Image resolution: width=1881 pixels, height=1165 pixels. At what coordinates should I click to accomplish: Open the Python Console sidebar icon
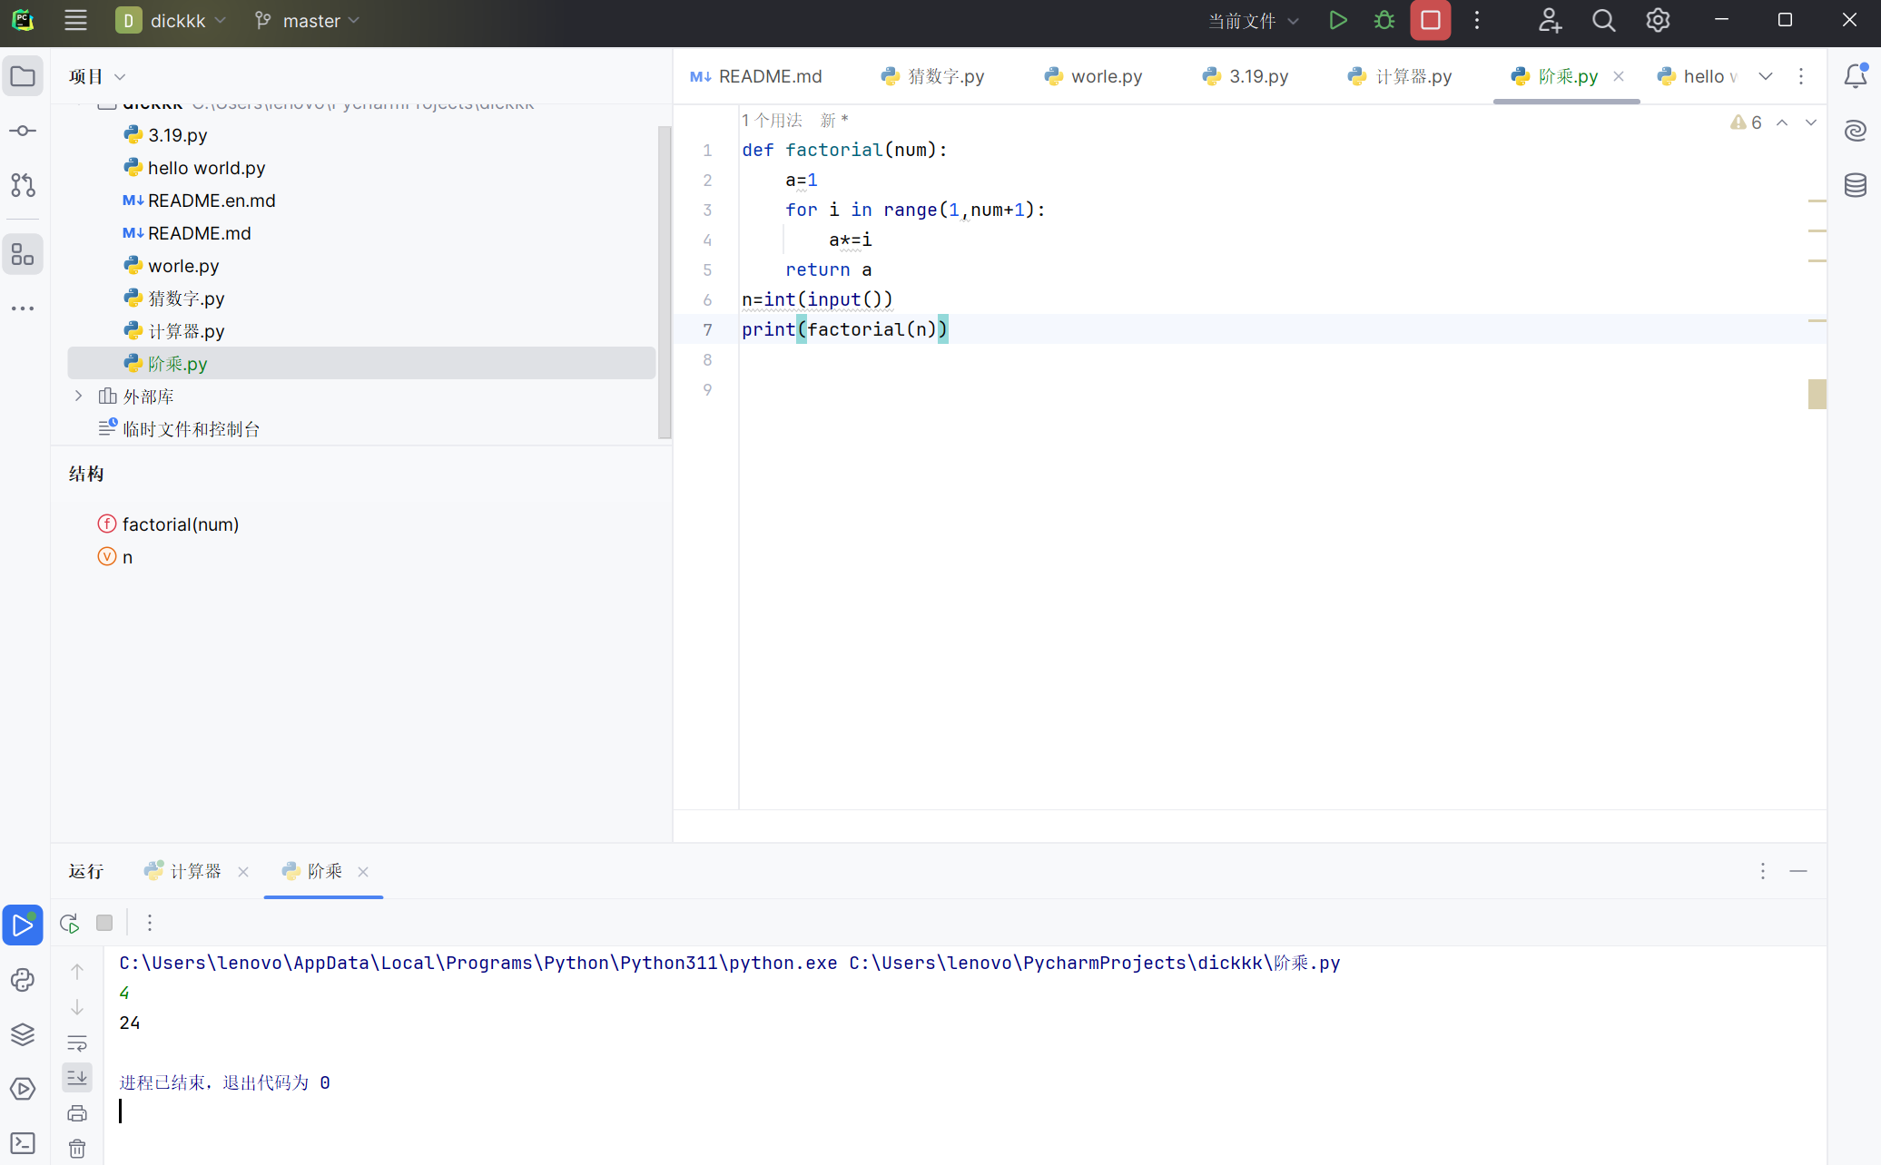[23, 980]
